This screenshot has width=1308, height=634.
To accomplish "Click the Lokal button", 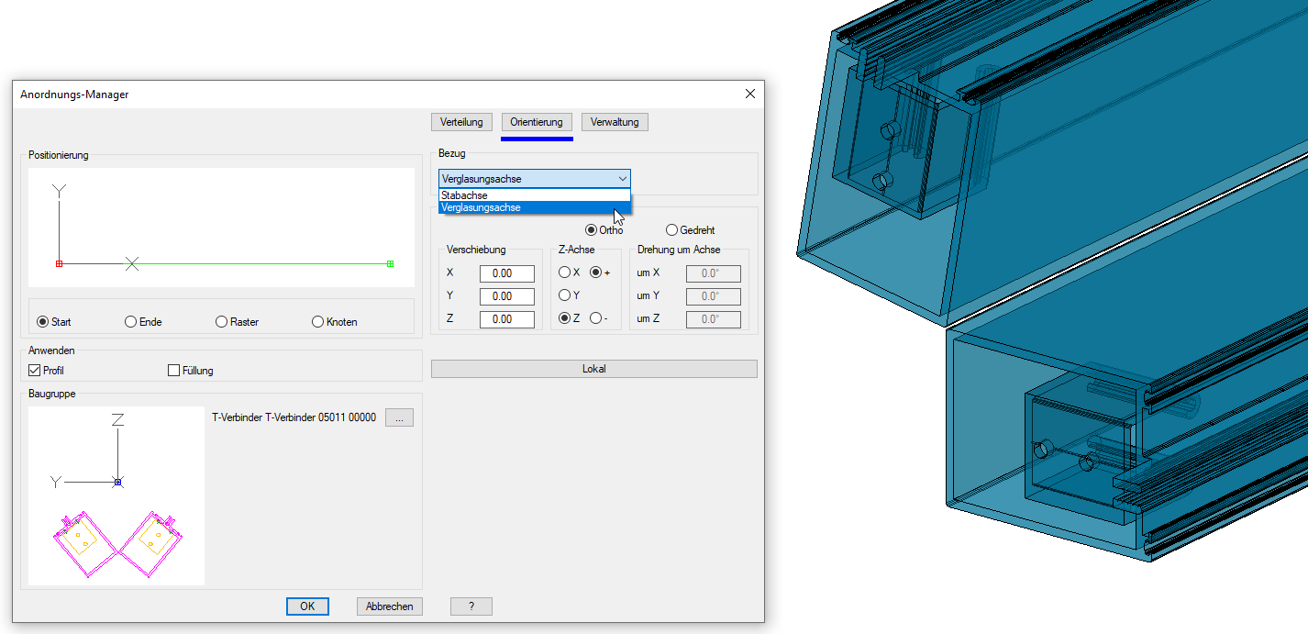I will [x=593, y=369].
